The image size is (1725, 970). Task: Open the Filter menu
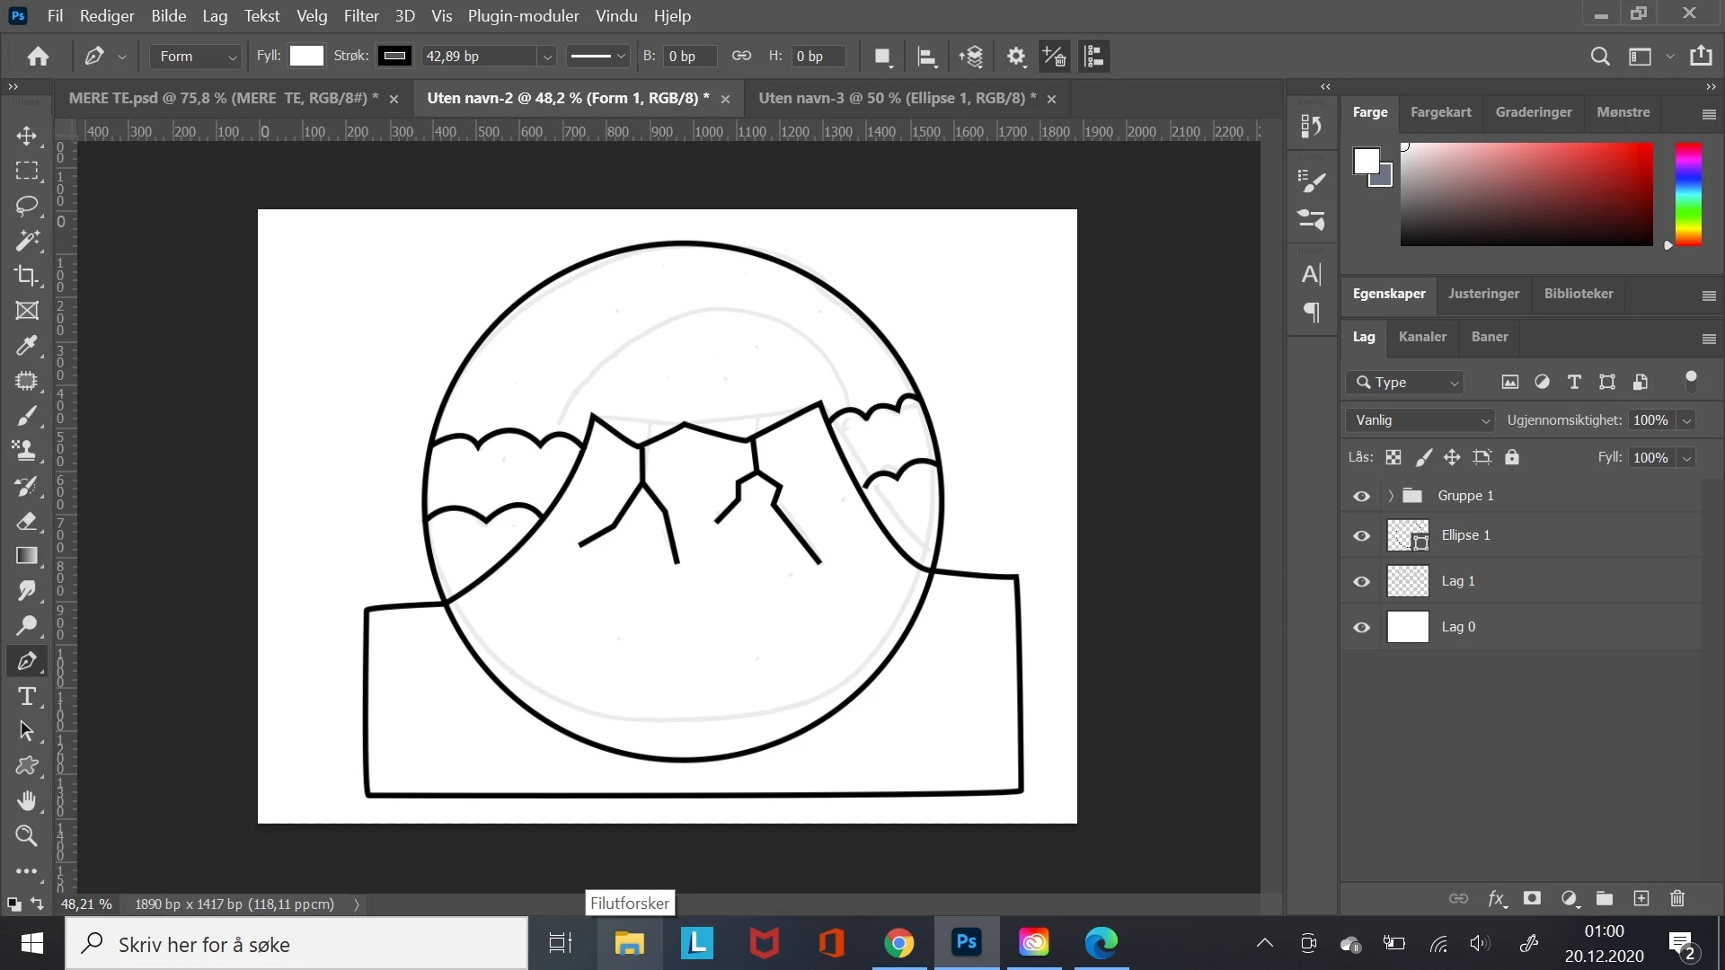pyautogui.click(x=361, y=16)
